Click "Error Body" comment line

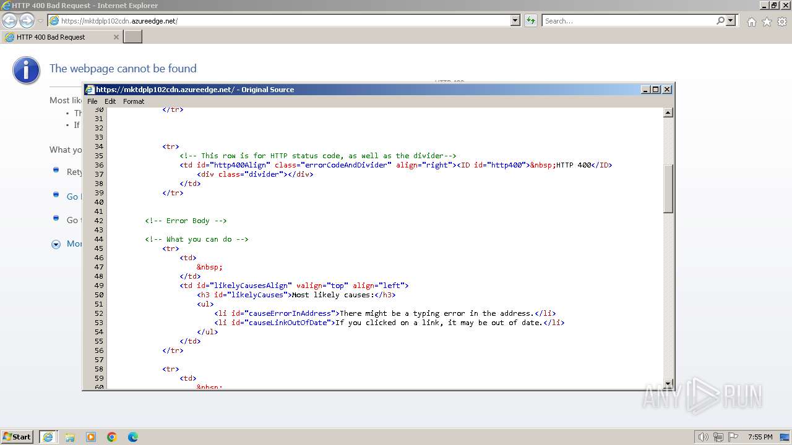point(186,221)
